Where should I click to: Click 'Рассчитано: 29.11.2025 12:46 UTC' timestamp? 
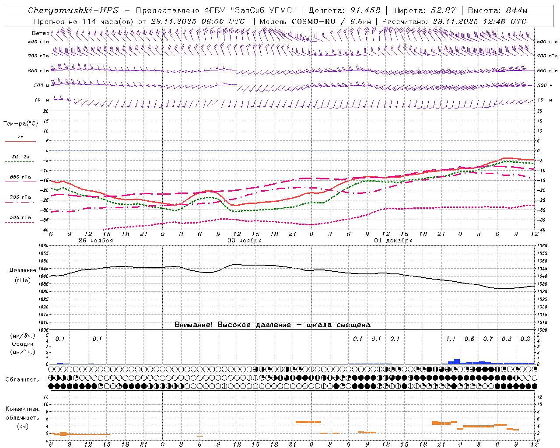click(454, 21)
